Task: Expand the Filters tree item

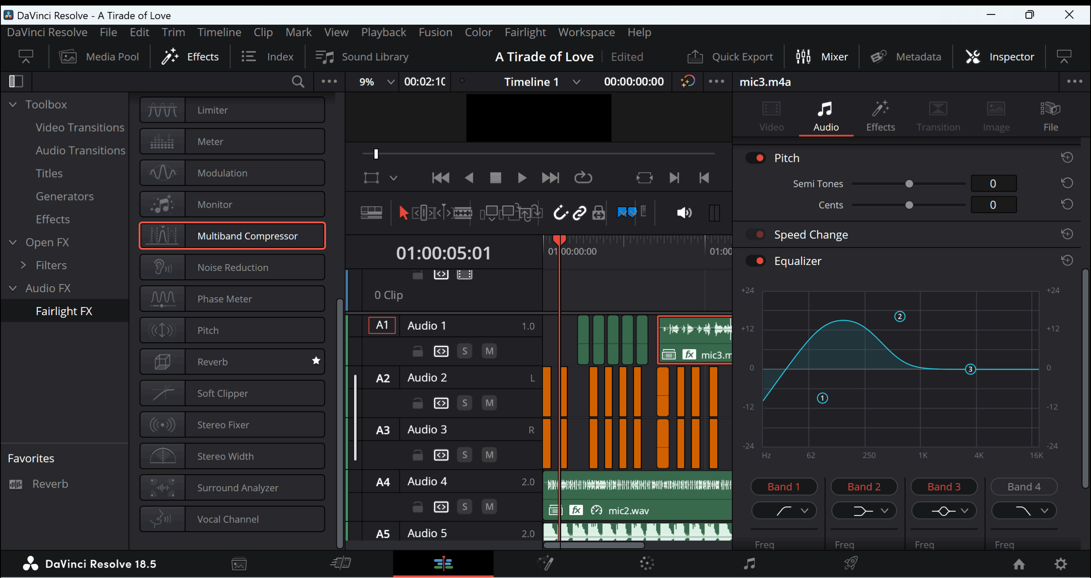Action: coord(23,265)
